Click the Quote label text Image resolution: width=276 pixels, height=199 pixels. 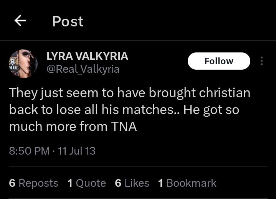pyautogui.click(x=91, y=183)
